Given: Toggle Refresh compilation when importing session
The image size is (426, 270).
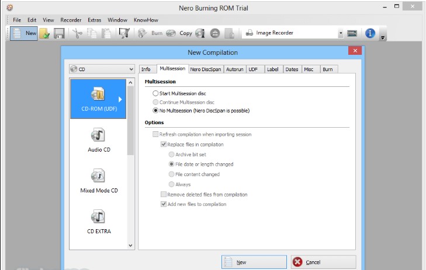Looking at the screenshot, I should click(x=202, y=134).
